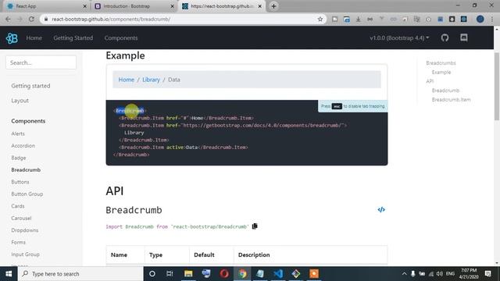Image resolution: width=500 pixels, height=281 pixels.
Task: Open Alerts in sidebar
Action: [18, 133]
